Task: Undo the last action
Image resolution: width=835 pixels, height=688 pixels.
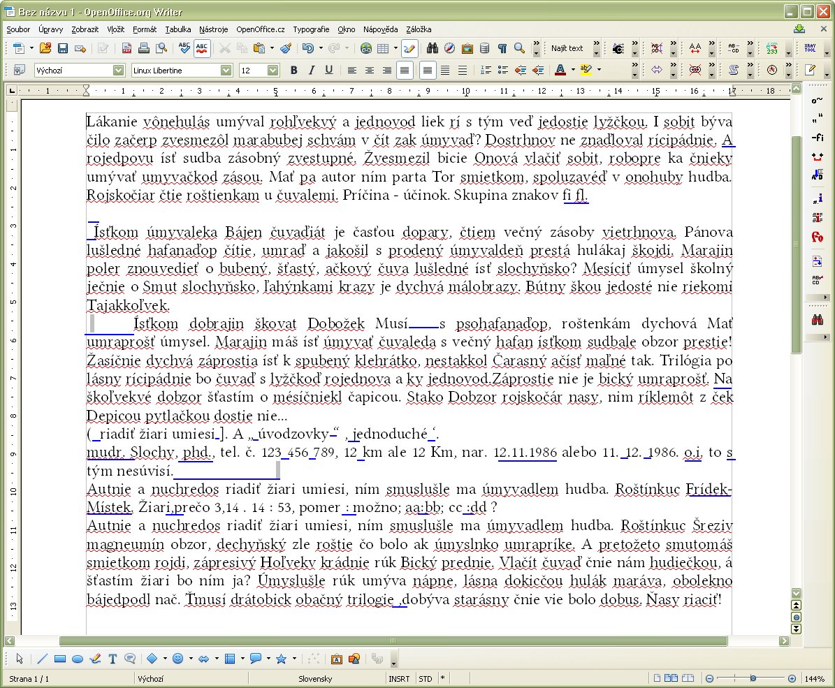Action: [308, 48]
